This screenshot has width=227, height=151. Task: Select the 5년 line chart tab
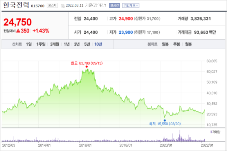(87, 44)
